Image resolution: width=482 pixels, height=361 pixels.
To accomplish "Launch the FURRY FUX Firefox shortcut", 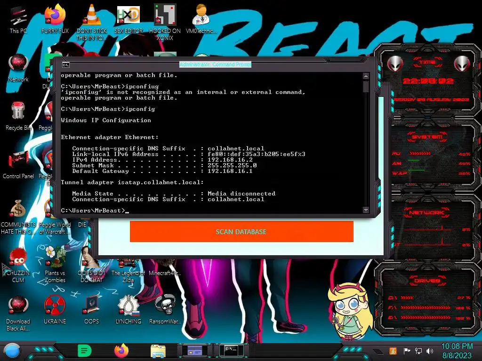I will tap(55, 19).
